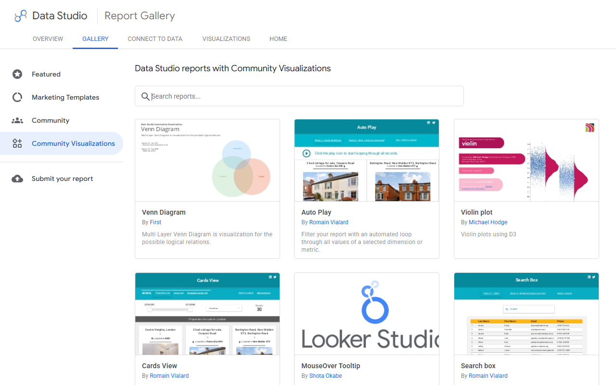This screenshot has height=385, width=616.
Task: Select Community Visualizations in sidebar
Action: [x=62, y=143]
